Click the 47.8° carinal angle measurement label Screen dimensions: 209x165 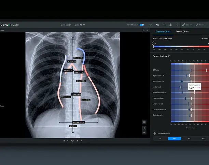coord(72,61)
